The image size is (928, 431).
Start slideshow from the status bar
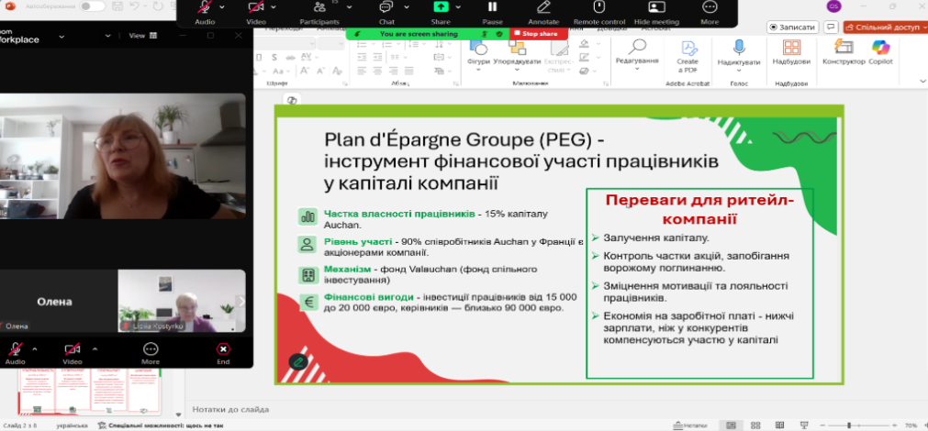[x=804, y=425]
